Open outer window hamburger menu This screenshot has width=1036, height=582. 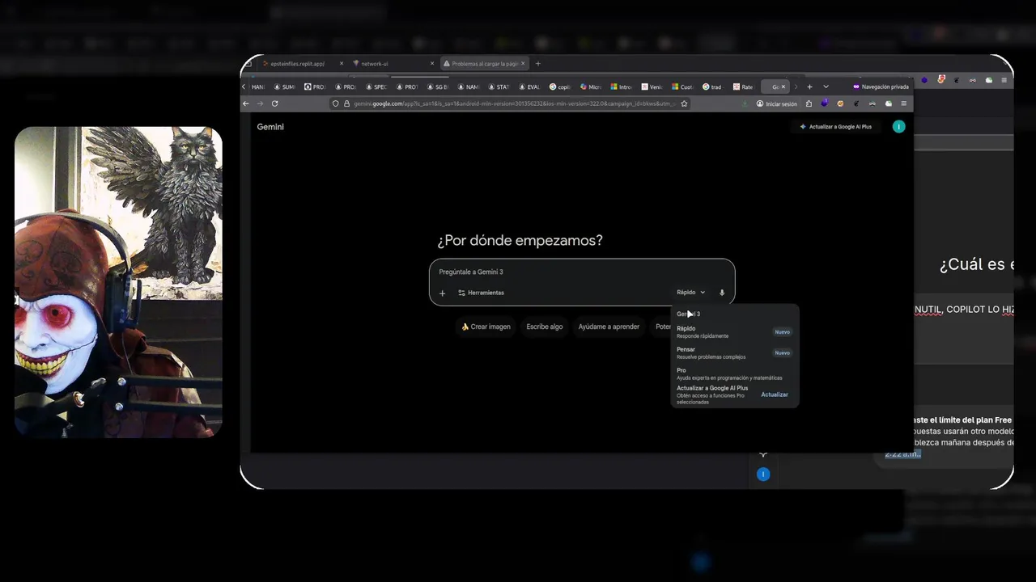(1004, 80)
